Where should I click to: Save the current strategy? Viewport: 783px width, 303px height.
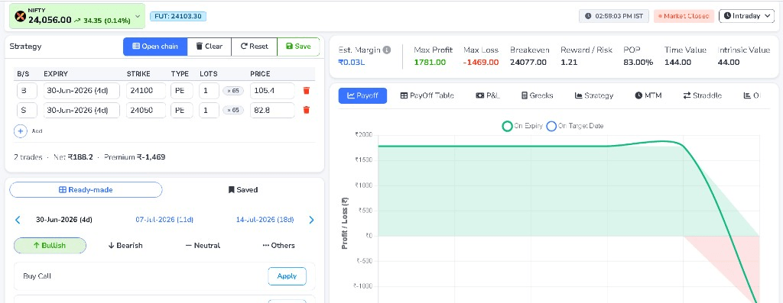pos(298,47)
